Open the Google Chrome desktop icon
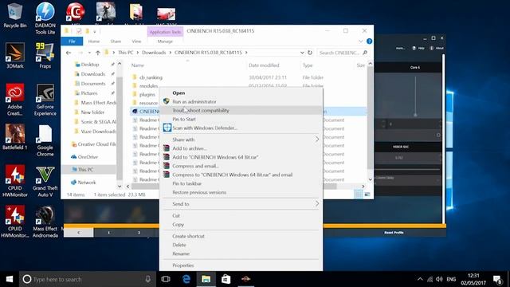This screenshot has width=510, height=287. click(x=45, y=140)
